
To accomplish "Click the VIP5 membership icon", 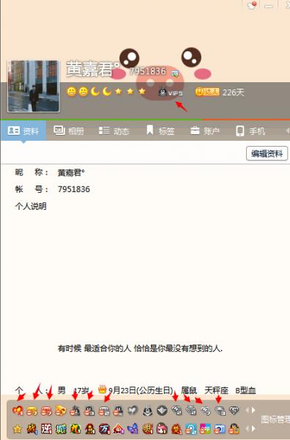I will click(x=171, y=92).
